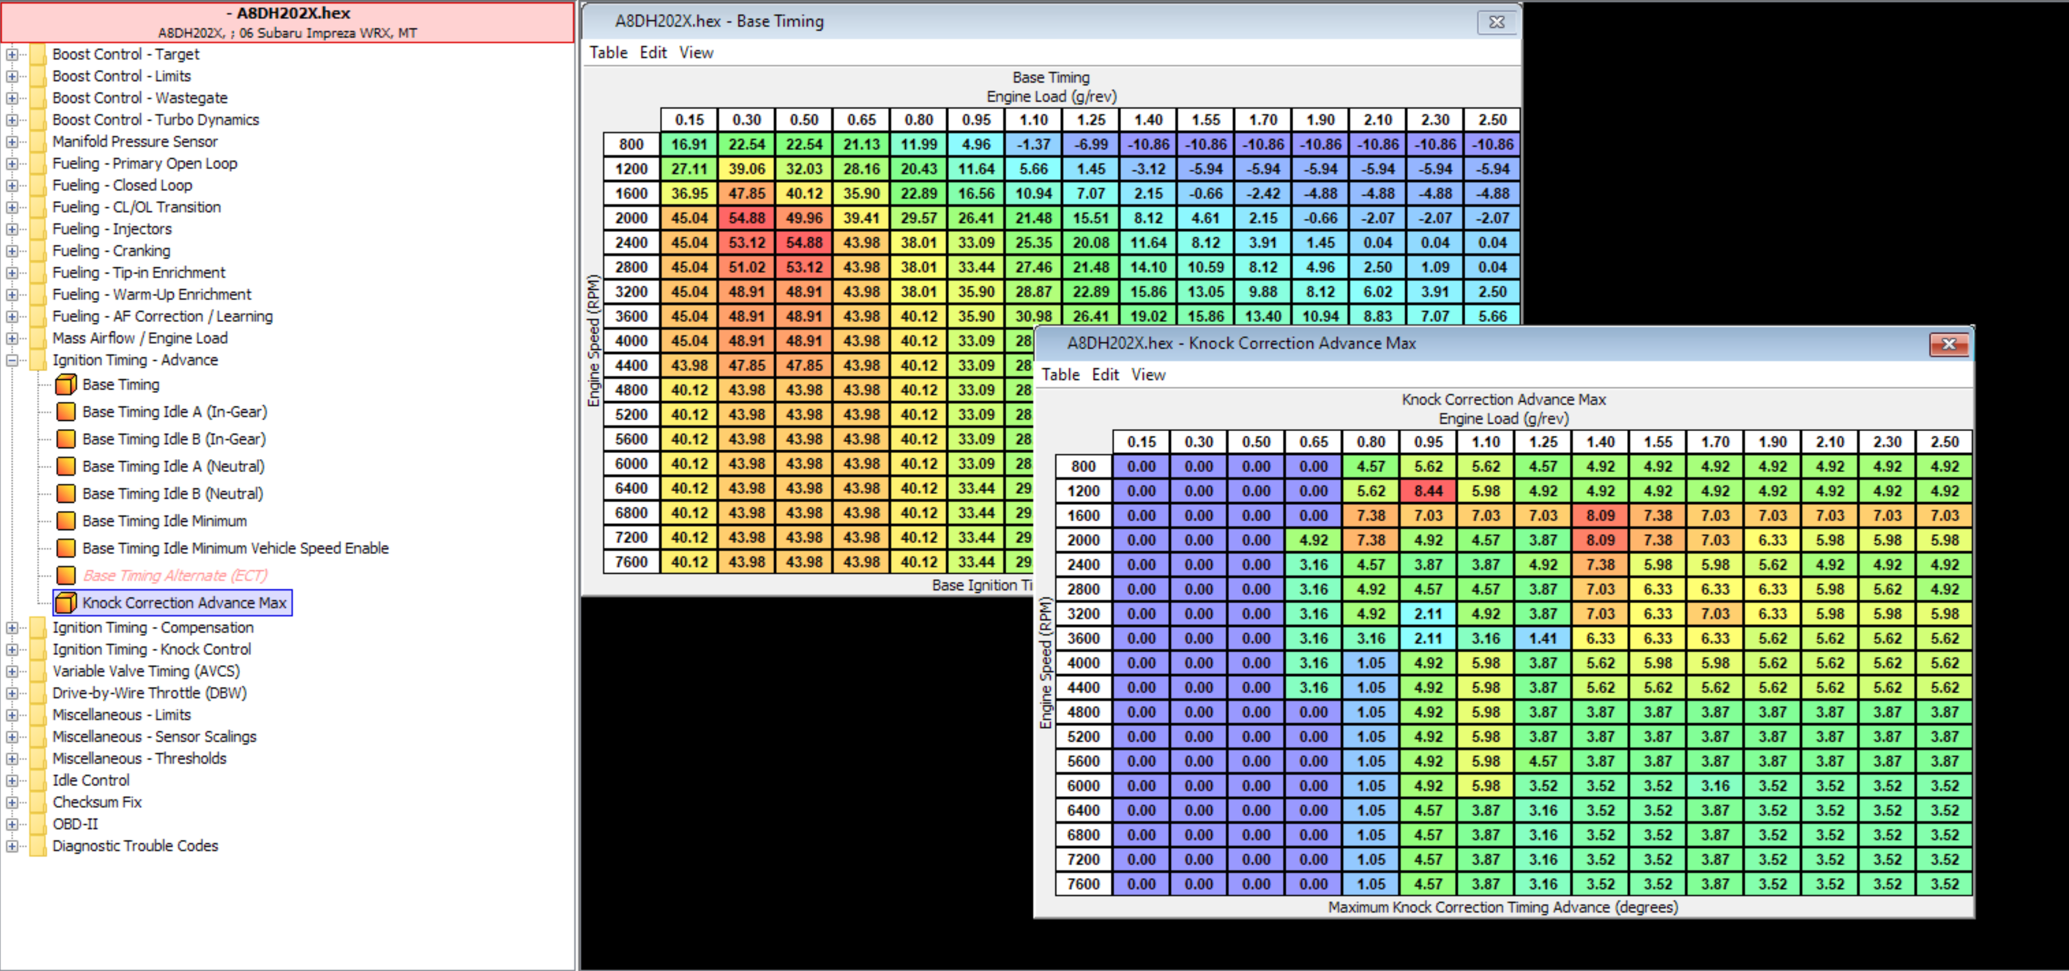The image size is (2069, 971).
Task: Click 800 RPM row header in Base Timing table
Action: pos(632,145)
